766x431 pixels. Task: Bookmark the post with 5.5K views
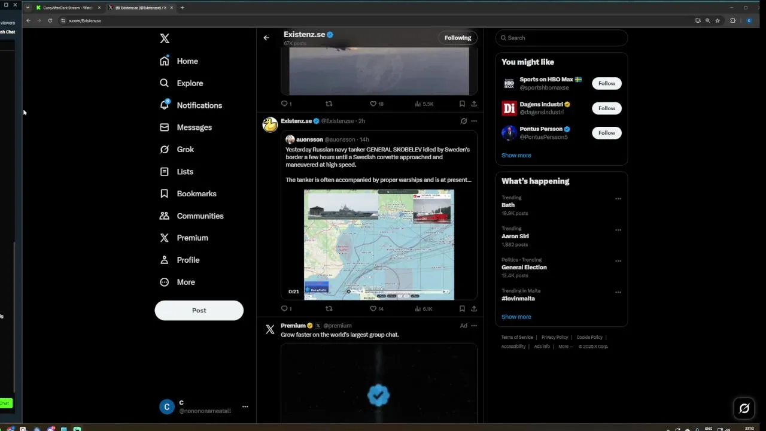point(462,104)
